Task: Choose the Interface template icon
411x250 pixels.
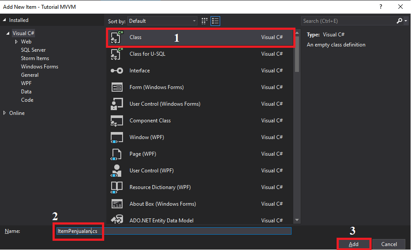Action: [116, 71]
